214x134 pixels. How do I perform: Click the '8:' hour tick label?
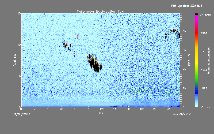click(75, 109)
